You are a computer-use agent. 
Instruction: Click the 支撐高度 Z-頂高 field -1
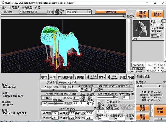112,111
